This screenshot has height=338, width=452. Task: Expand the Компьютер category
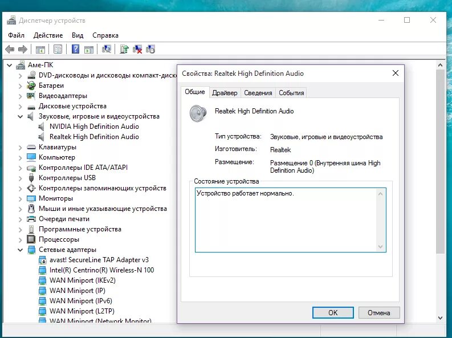tap(20, 158)
